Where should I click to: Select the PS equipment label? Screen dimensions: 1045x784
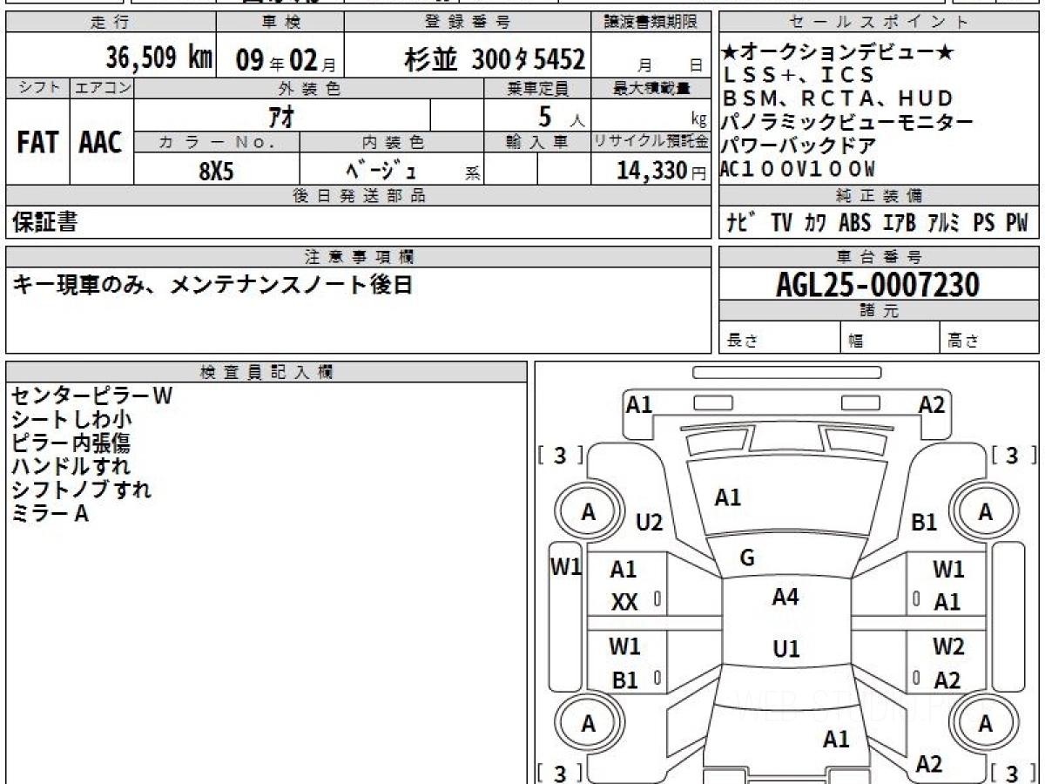tap(984, 223)
